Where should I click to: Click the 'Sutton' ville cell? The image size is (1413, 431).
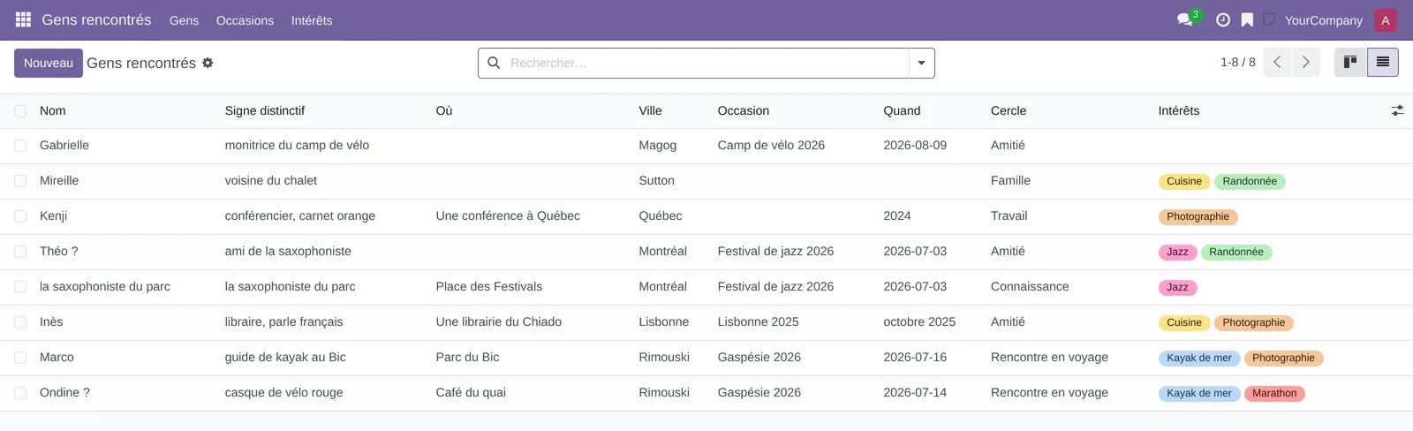pos(656,181)
